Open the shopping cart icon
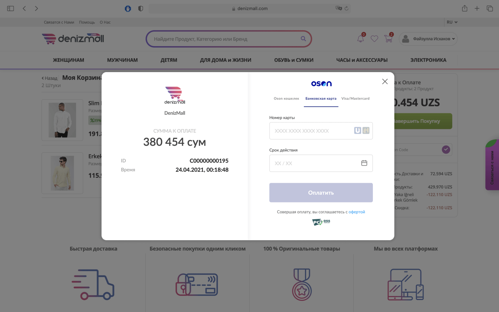Image resolution: width=499 pixels, height=312 pixels. (388, 38)
